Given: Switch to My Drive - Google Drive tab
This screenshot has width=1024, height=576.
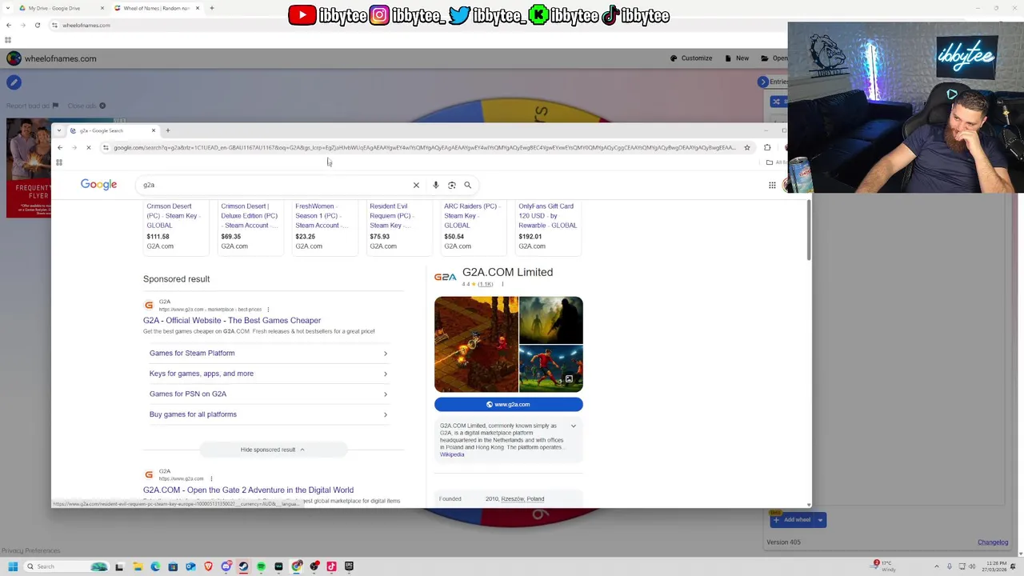Looking at the screenshot, I should (60, 8).
